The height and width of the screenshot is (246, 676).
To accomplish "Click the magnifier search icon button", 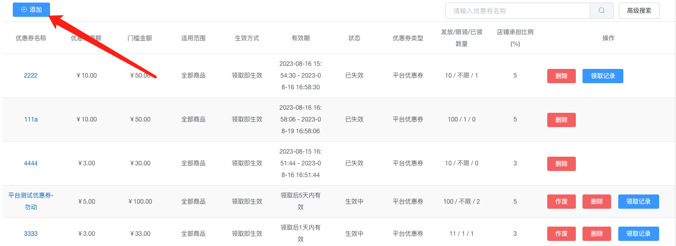I will [601, 11].
